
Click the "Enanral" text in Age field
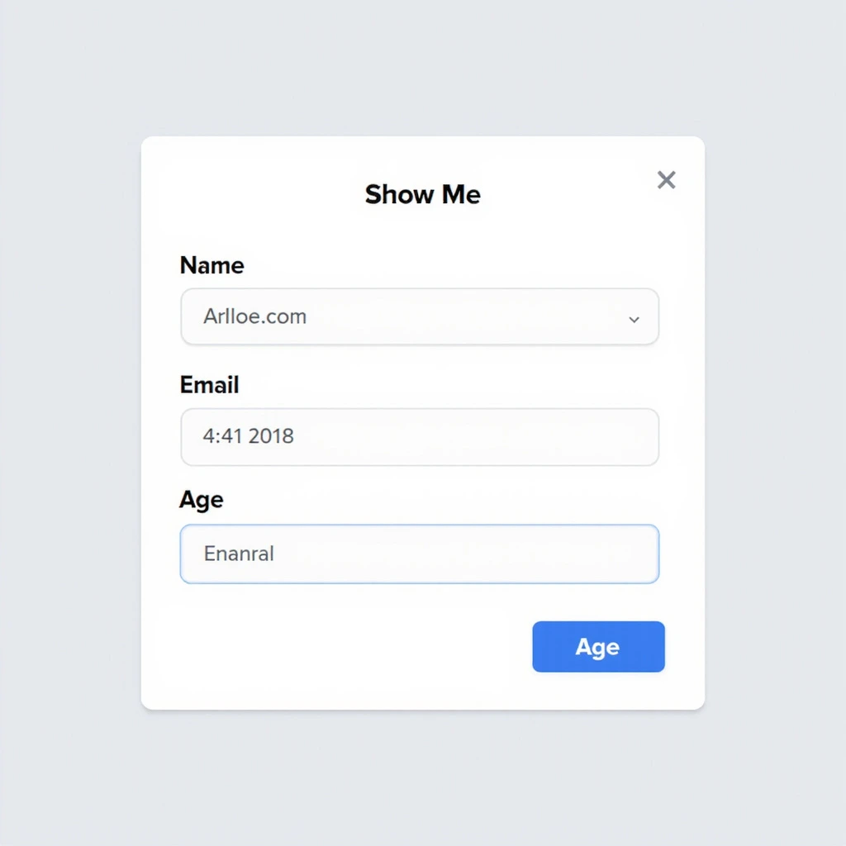[x=239, y=554]
